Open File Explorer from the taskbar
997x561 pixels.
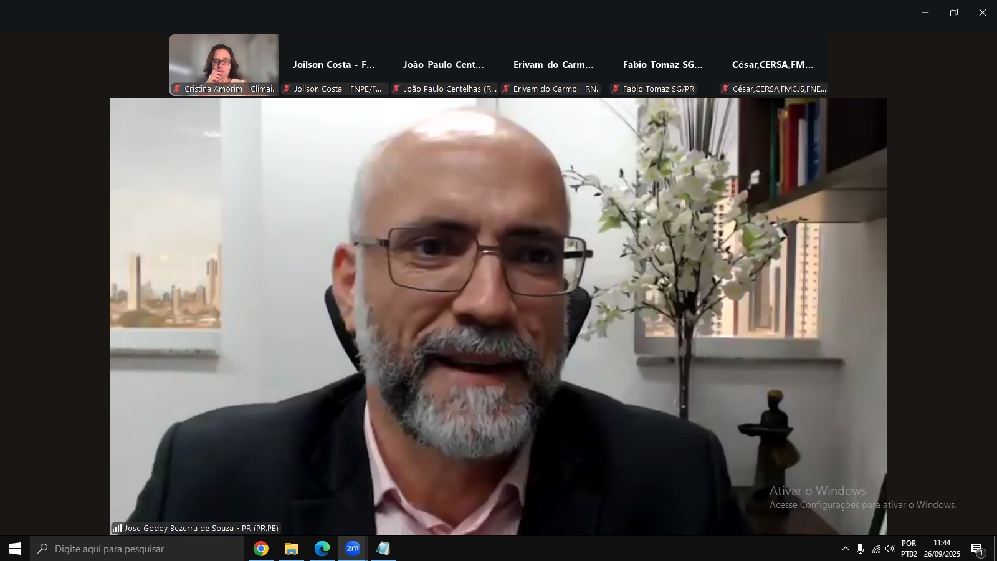(x=292, y=549)
